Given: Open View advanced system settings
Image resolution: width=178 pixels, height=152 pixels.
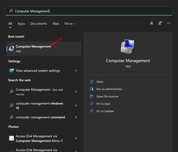Looking at the screenshot, I should coord(44,71).
